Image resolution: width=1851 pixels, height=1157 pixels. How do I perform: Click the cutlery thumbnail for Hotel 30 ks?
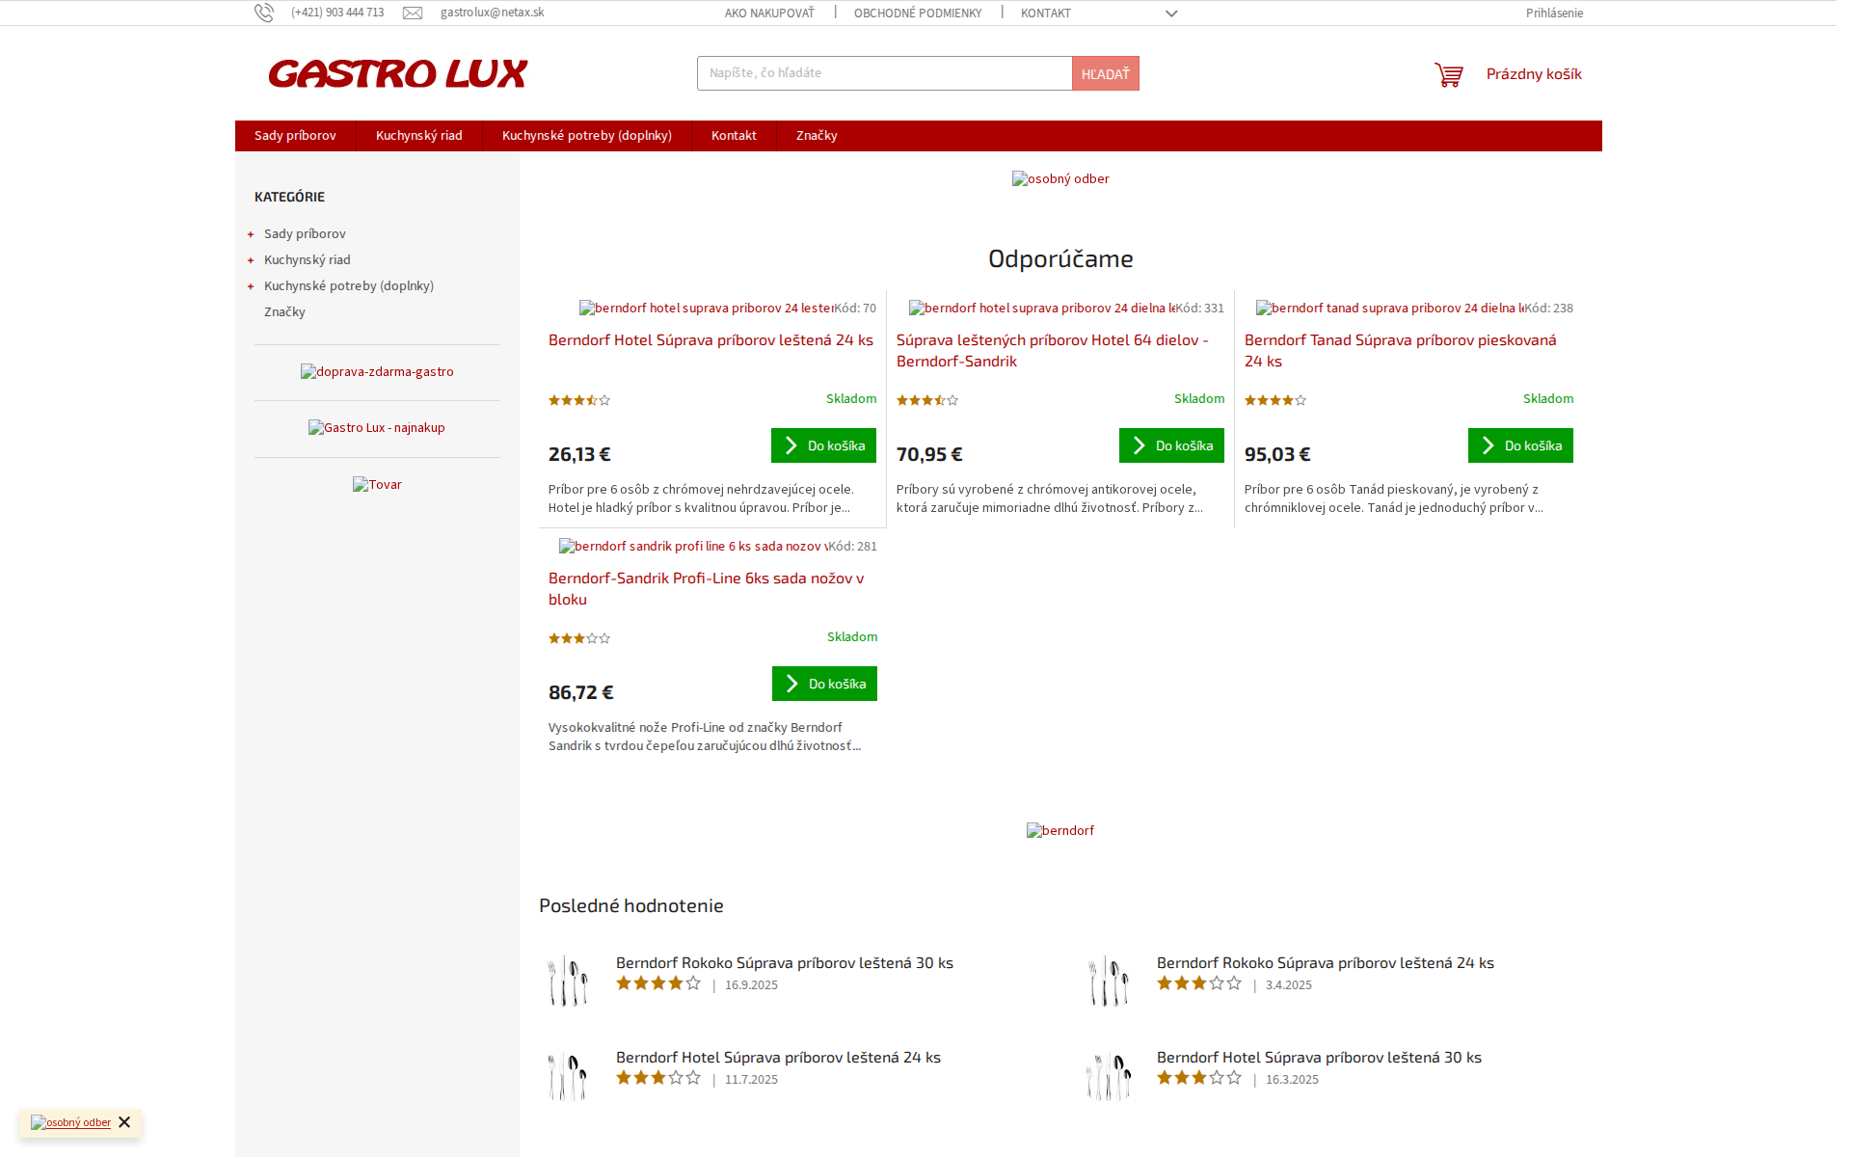(1109, 1074)
